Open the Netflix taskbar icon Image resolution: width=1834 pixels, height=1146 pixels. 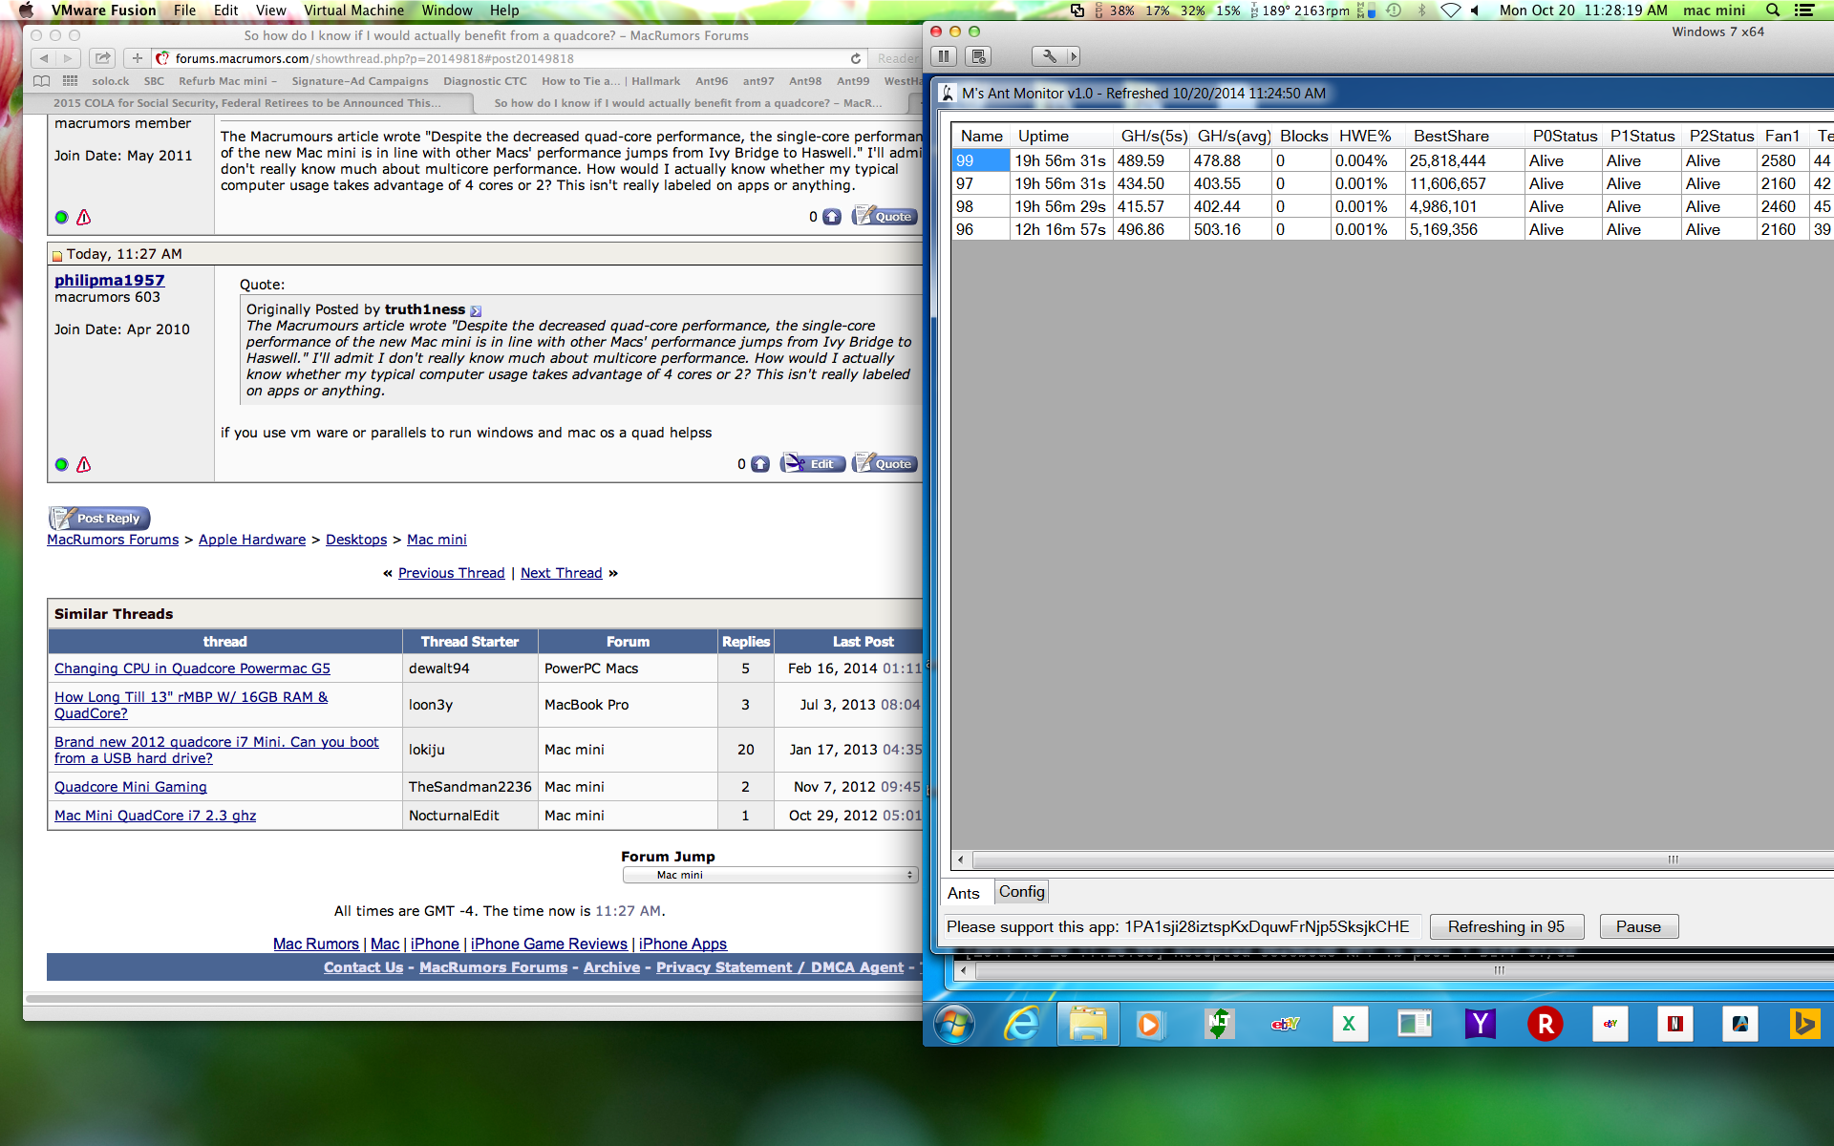point(1674,1025)
